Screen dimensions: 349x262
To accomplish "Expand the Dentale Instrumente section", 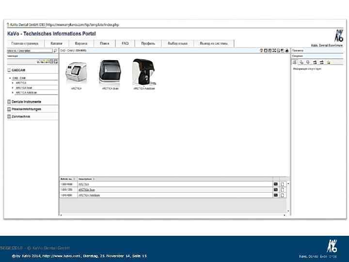I will pyautogui.click(x=32, y=102).
